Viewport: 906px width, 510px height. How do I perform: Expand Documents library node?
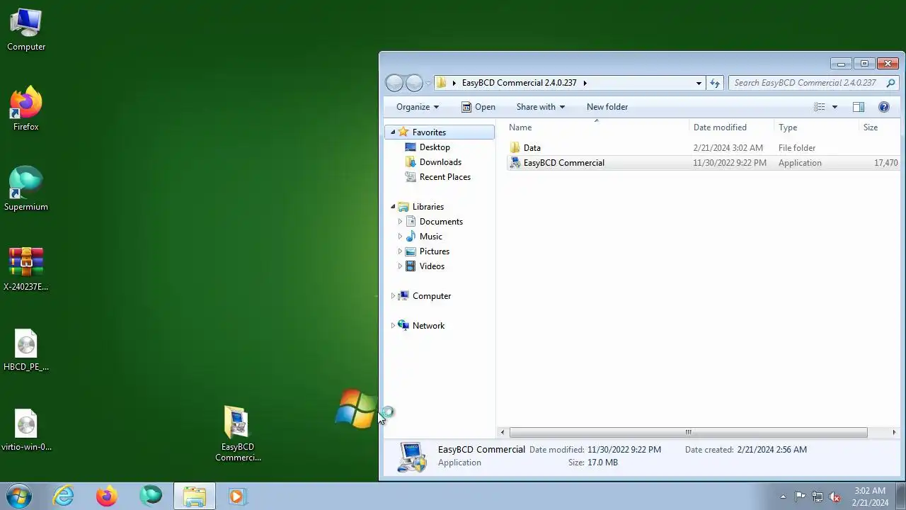(400, 222)
